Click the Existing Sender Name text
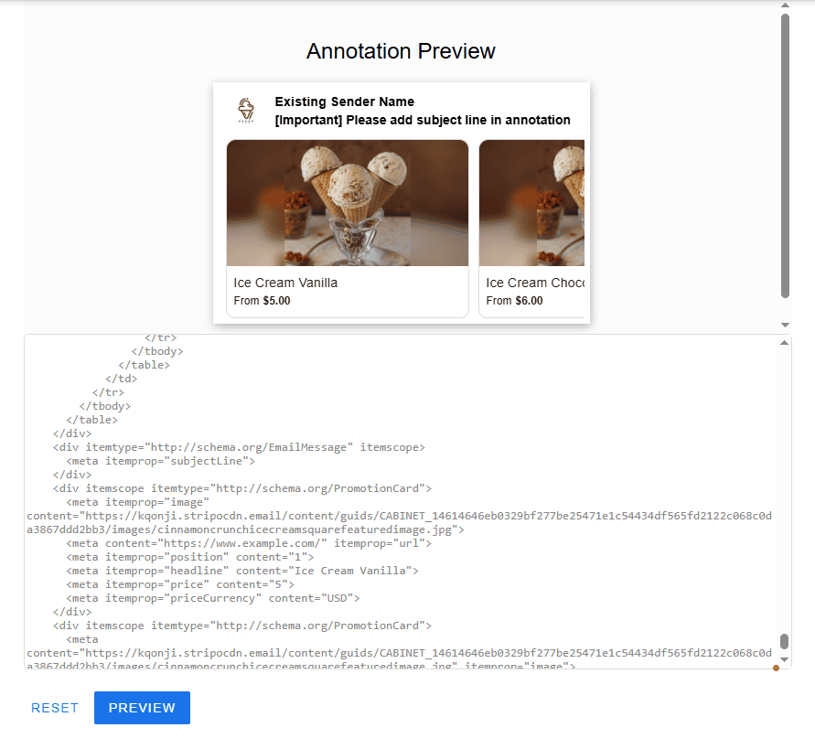815x738 pixels. (x=344, y=102)
